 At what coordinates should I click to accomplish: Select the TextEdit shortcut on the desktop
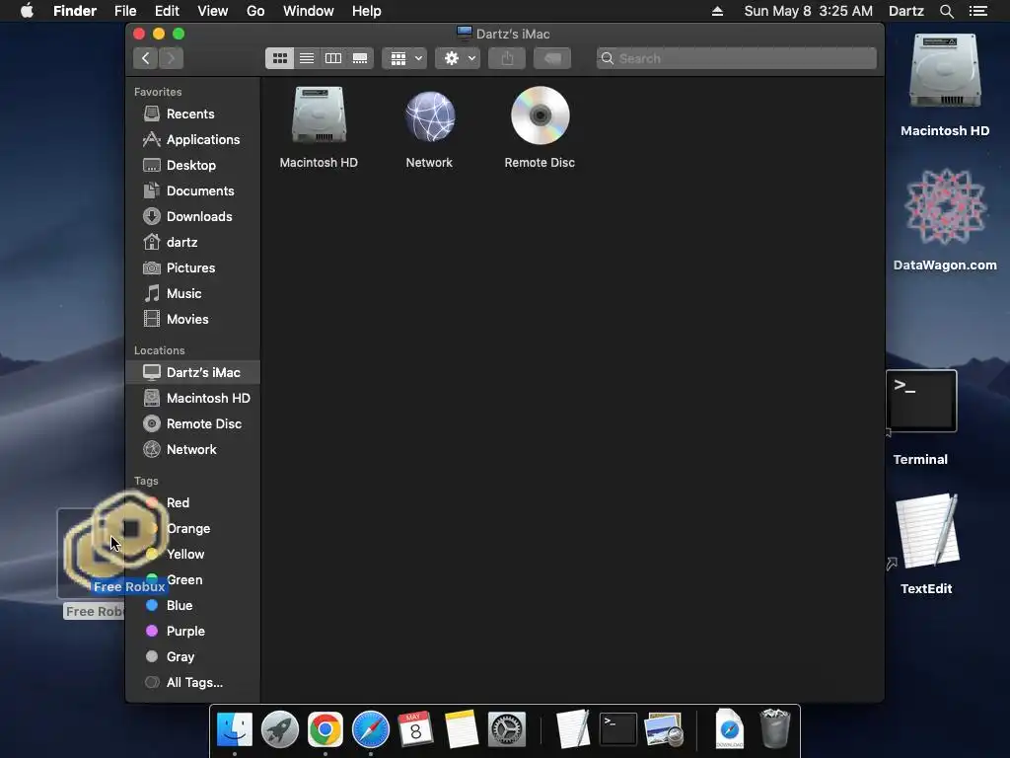click(927, 530)
